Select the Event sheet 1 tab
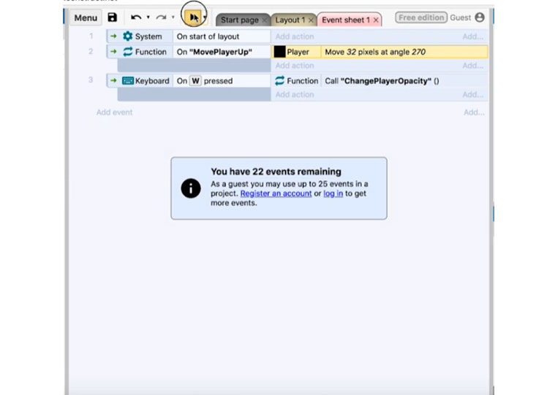This screenshot has height=395, width=558. (345, 20)
